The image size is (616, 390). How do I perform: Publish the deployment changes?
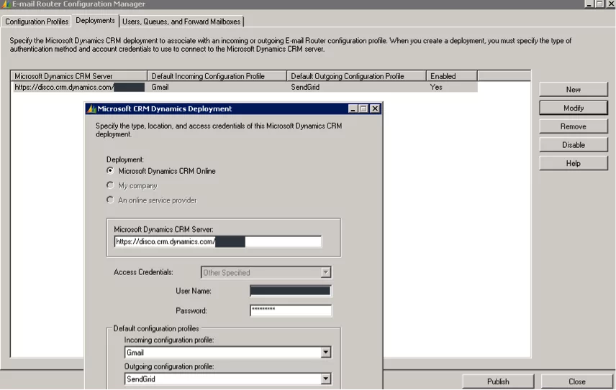[x=498, y=381]
